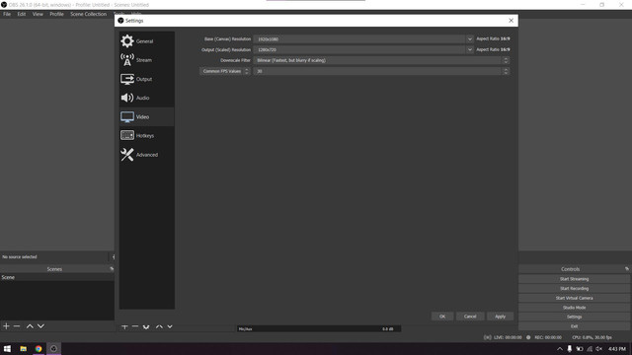Select the Scene item in the Scenes list
This screenshot has height=355, width=632.
pos(57,277)
